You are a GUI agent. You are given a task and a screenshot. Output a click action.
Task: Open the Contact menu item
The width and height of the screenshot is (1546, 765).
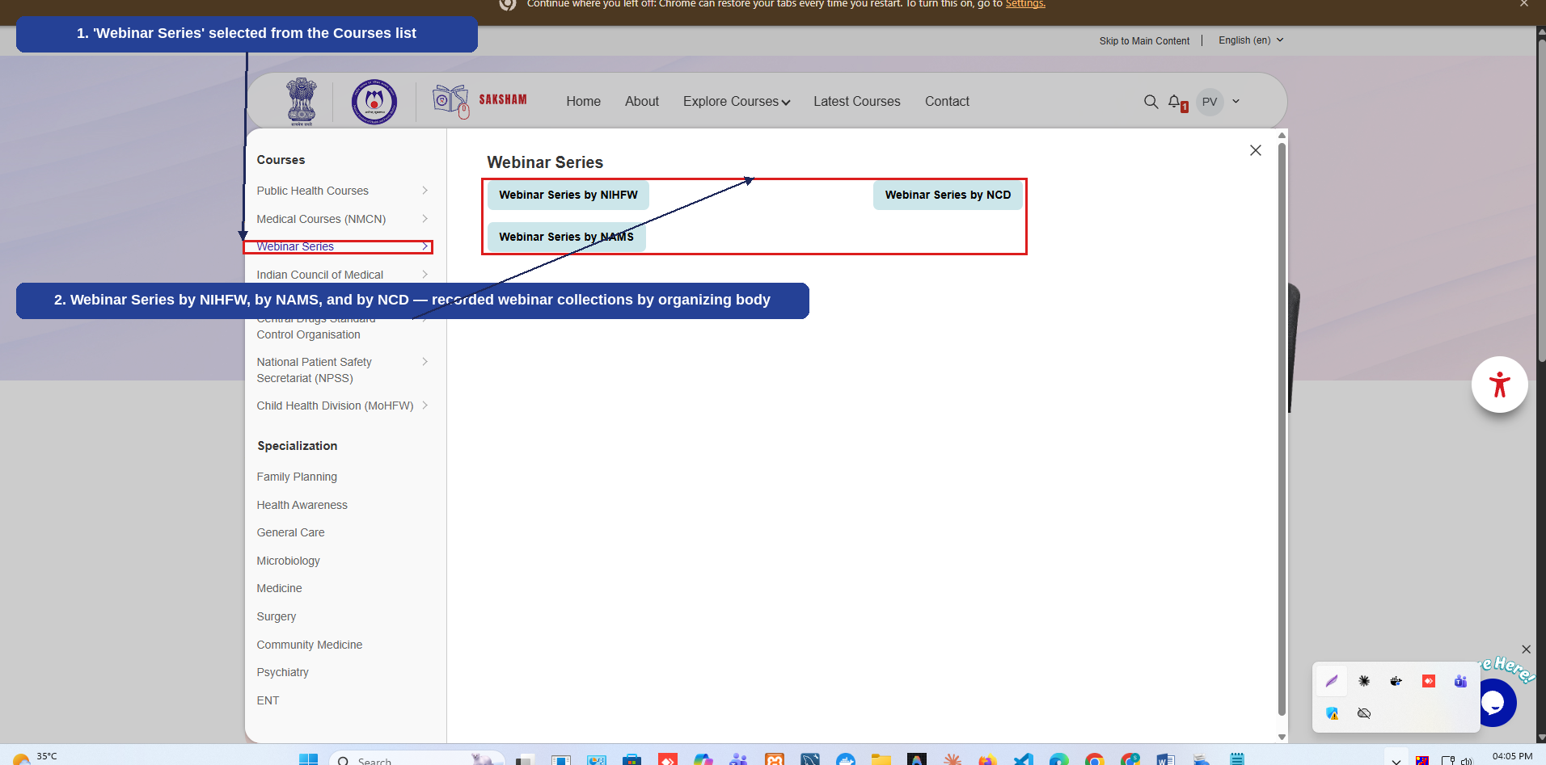coord(947,102)
